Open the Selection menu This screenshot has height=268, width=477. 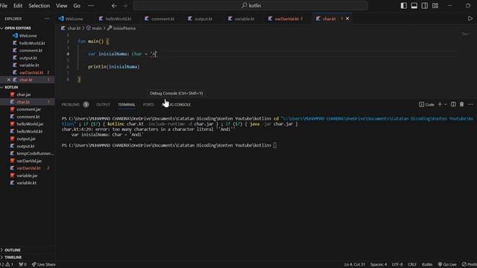tap(39, 5)
